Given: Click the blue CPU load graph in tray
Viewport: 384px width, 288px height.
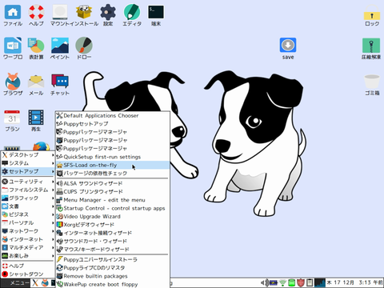Looking at the screenshot, I should tap(320, 282).
